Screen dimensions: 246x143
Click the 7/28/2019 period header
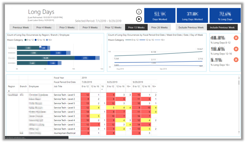(x=87, y=82)
